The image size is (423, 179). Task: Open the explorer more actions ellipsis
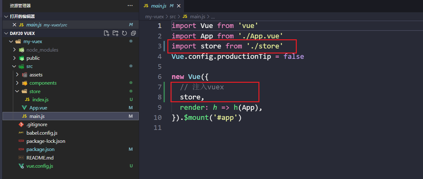[130, 6]
